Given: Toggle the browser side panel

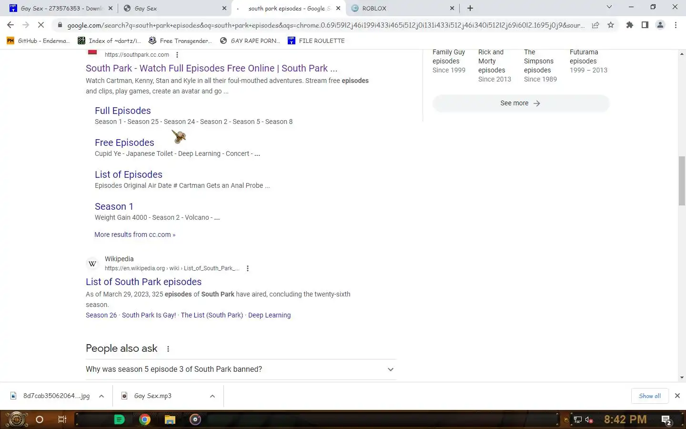Looking at the screenshot, I should [645, 25].
